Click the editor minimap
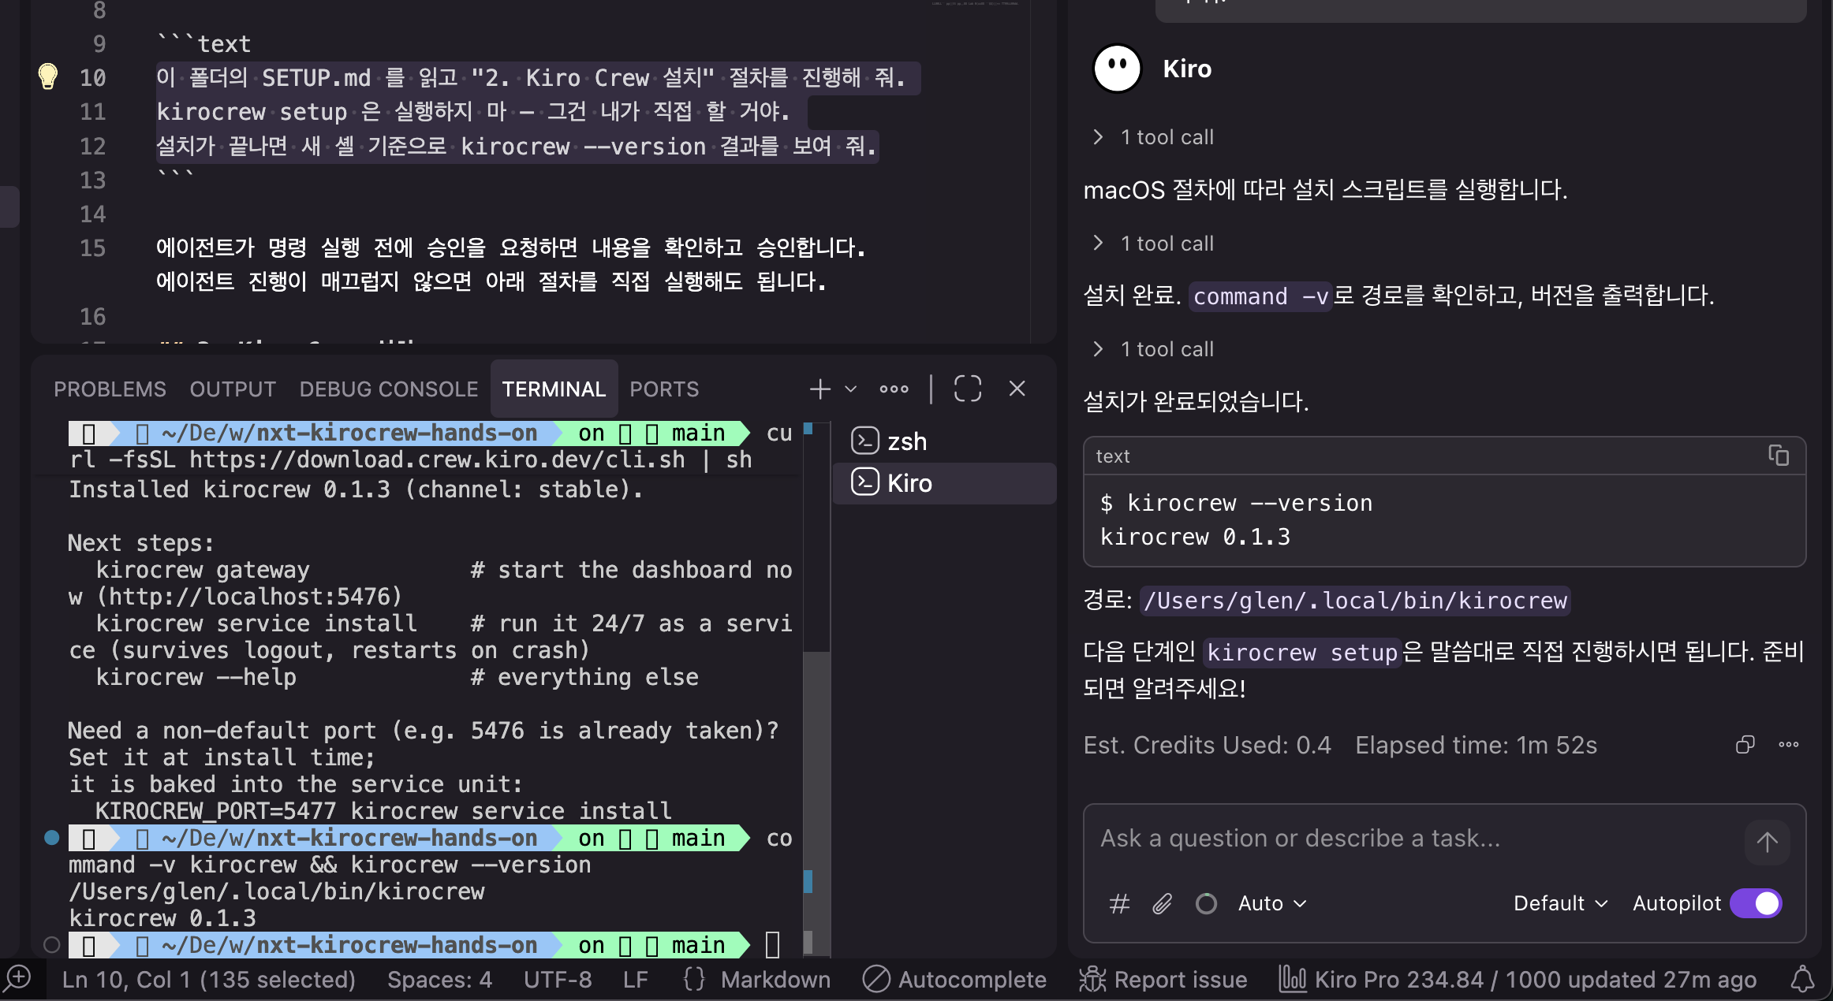Viewport: 1833px width, 1001px height. click(975, 4)
